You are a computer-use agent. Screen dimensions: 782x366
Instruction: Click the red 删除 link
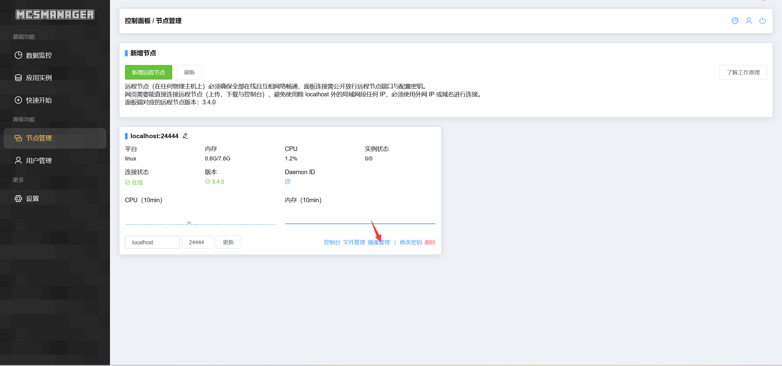coord(430,242)
